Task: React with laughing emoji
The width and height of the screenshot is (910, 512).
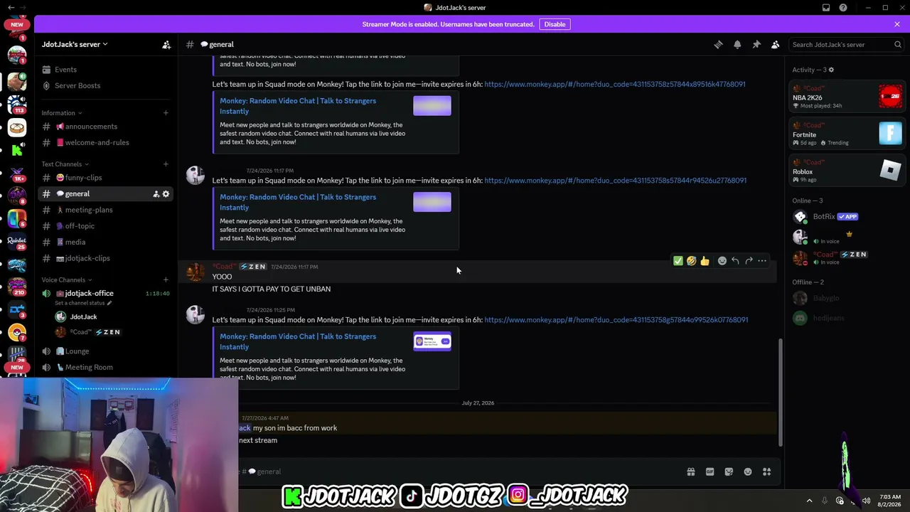Action: (x=692, y=261)
